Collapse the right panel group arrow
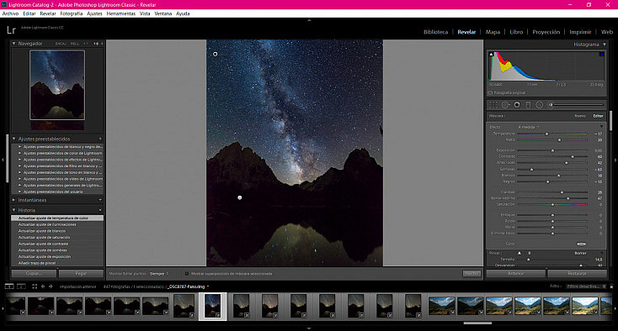This screenshot has width=618, height=331. (x=615, y=160)
